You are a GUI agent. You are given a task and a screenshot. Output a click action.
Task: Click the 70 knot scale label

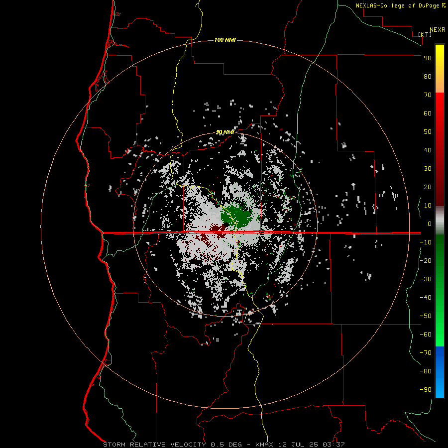pos(428,95)
